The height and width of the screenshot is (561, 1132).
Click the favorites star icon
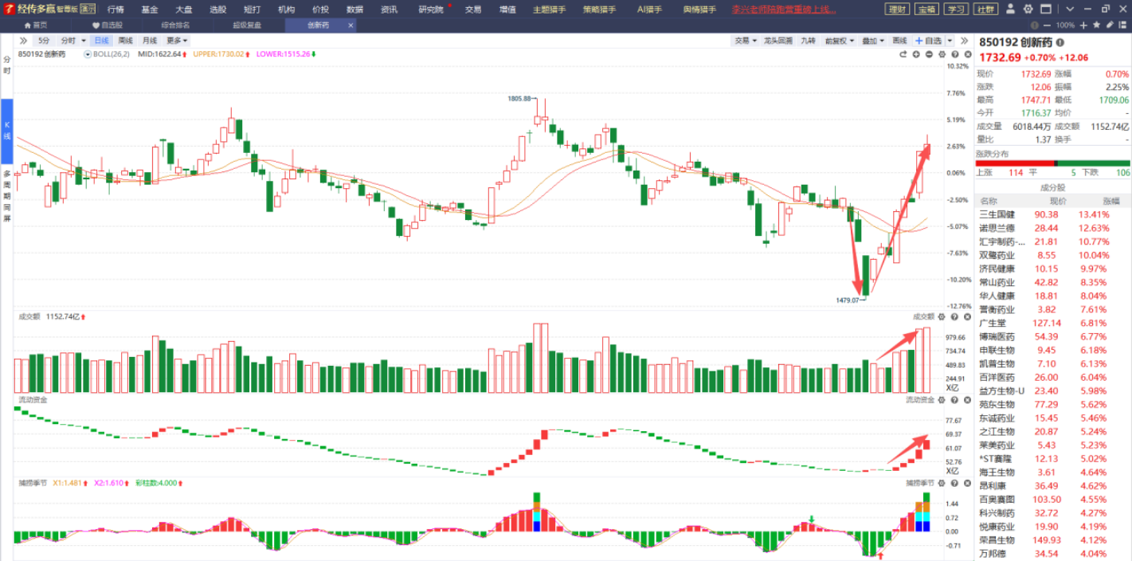click(x=1097, y=25)
